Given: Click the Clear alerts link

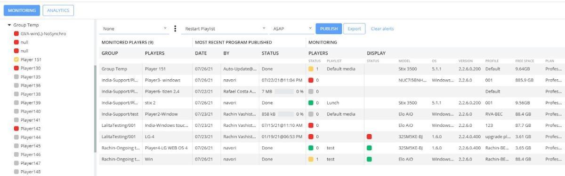Looking at the screenshot, I should point(382,29).
